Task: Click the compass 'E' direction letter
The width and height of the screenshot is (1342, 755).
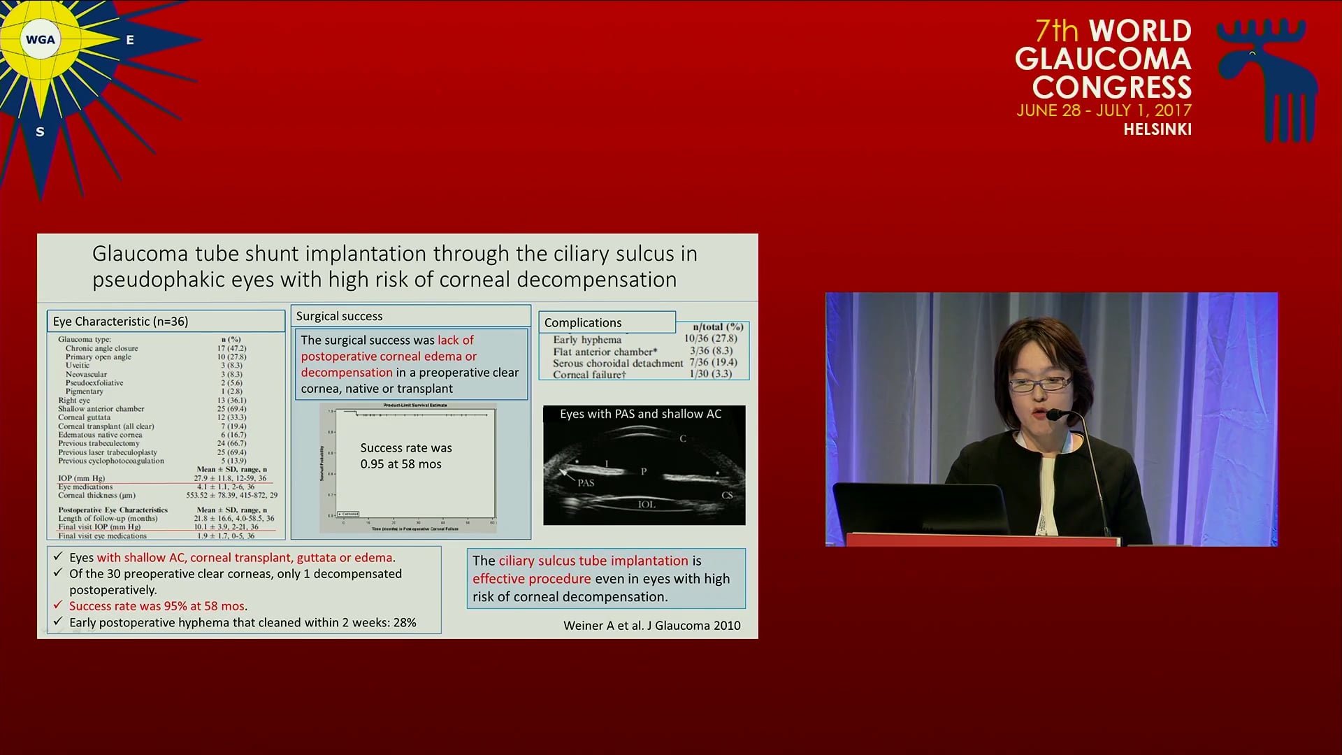Action: pyautogui.click(x=130, y=41)
